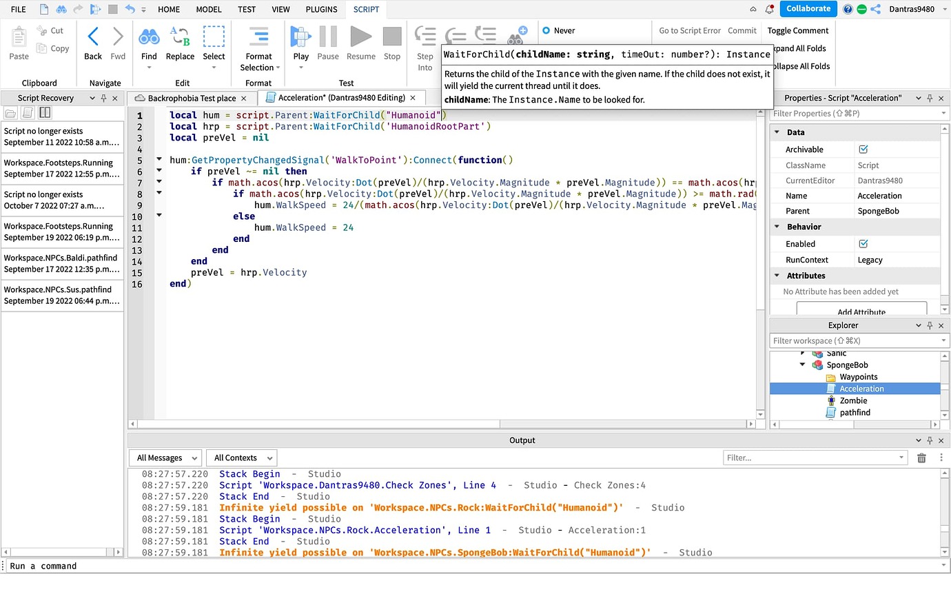The height and width of the screenshot is (594, 951).
Task: Switch to the MODEL ribbon tab
Action: 208,9
